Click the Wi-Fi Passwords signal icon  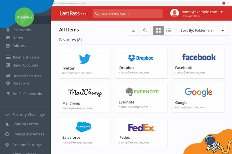pyautogui.click(x=8, y=94)
